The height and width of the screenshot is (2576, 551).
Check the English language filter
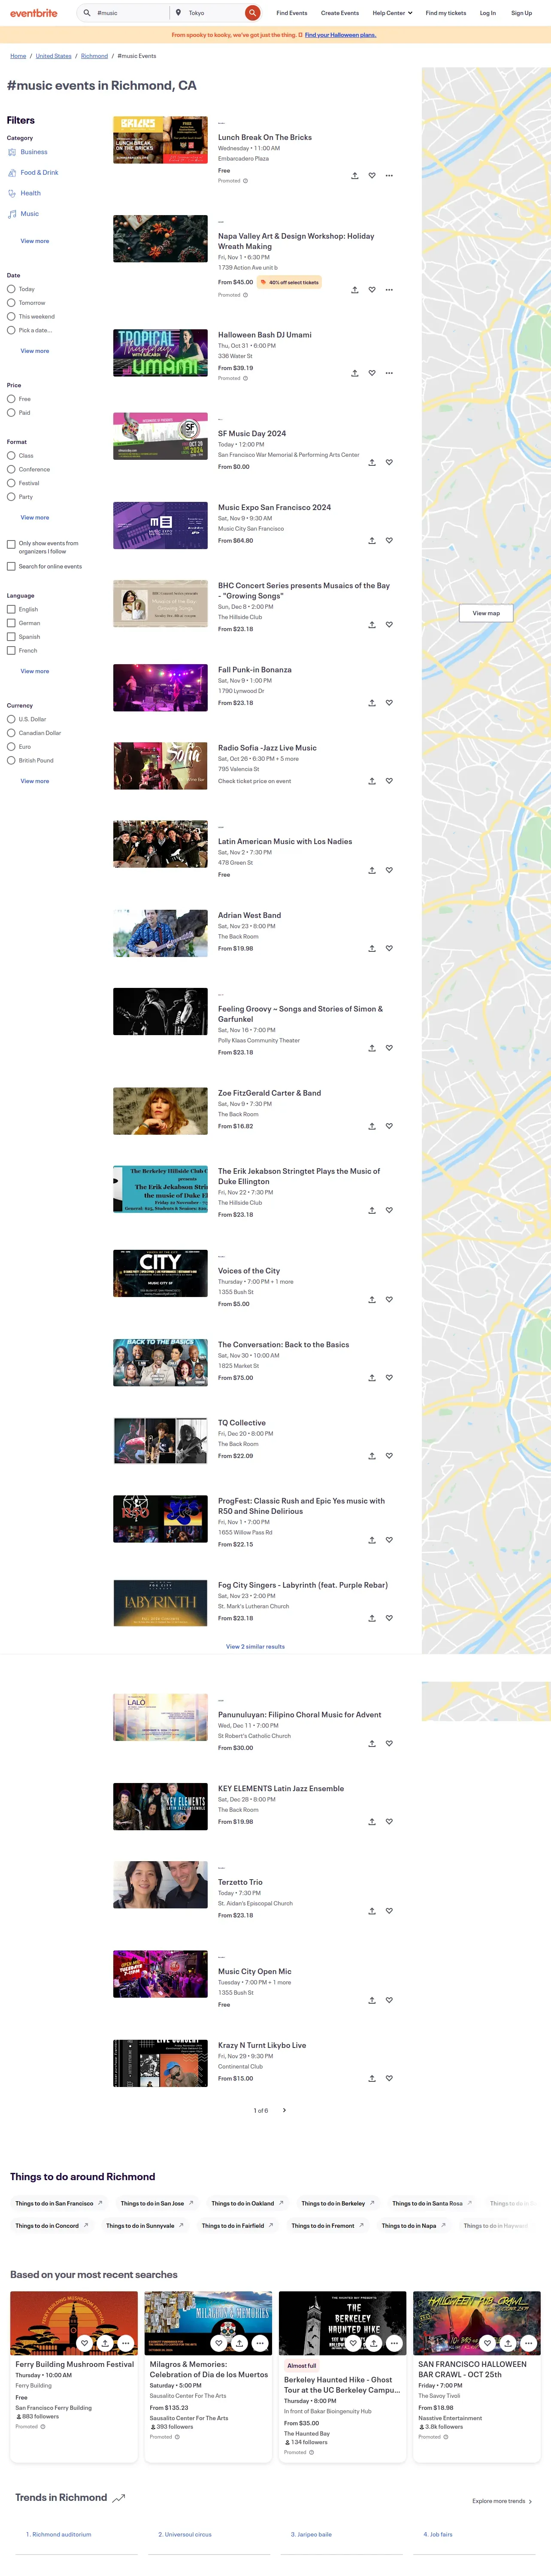11,609
